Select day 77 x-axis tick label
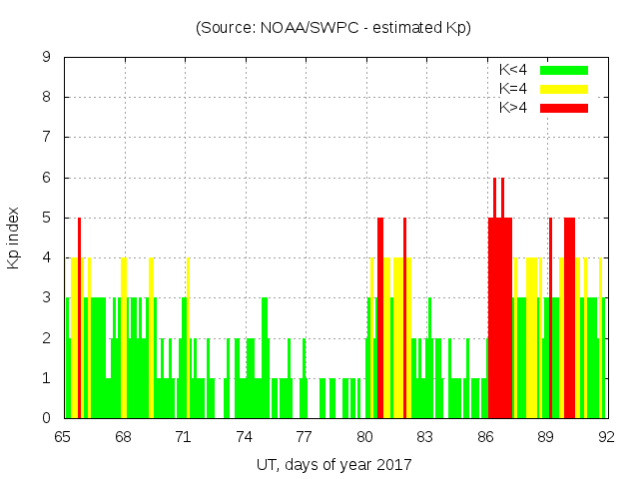 point(304,436)
